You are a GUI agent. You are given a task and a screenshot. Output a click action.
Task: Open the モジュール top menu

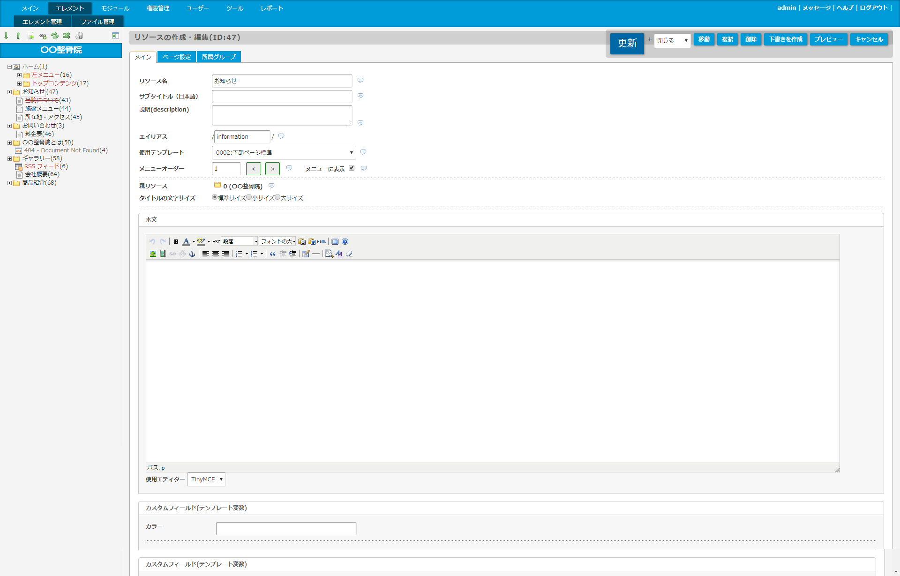115,8
